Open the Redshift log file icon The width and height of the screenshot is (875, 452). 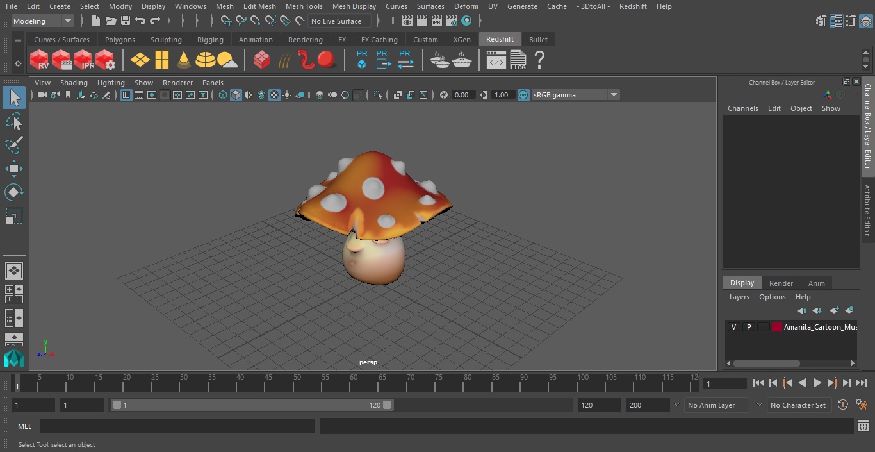[518, 60]
